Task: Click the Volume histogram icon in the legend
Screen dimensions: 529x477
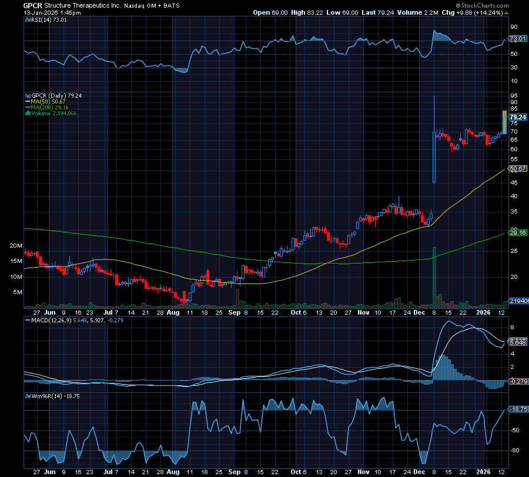Action: point(28,112)
